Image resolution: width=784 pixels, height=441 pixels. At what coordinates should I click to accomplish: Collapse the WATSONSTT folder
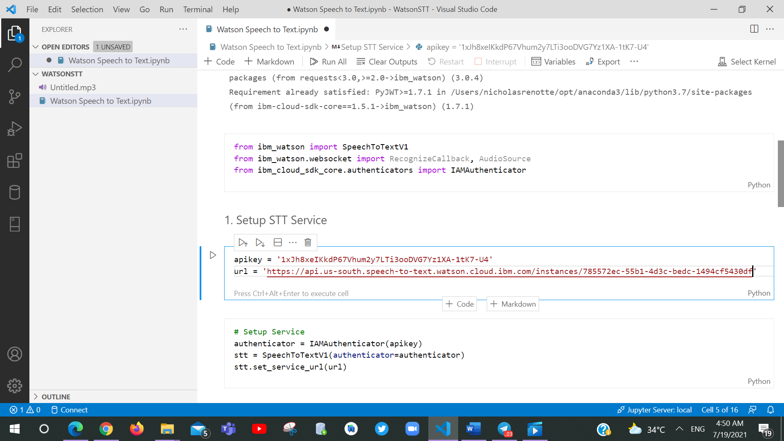pos(36,74)
